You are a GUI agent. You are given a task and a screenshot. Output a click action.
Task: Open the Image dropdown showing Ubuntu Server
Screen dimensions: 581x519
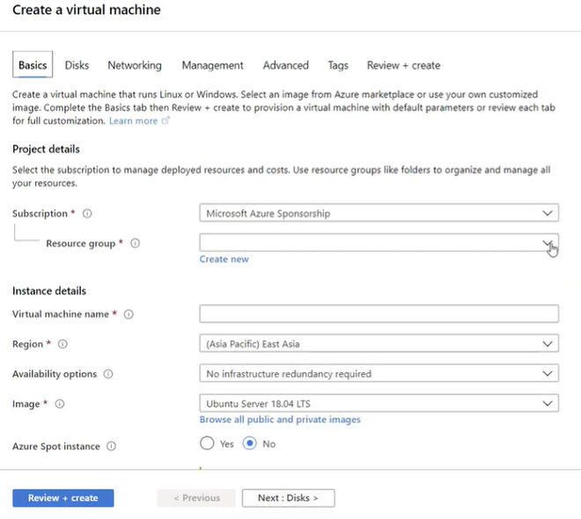(379, 404)
